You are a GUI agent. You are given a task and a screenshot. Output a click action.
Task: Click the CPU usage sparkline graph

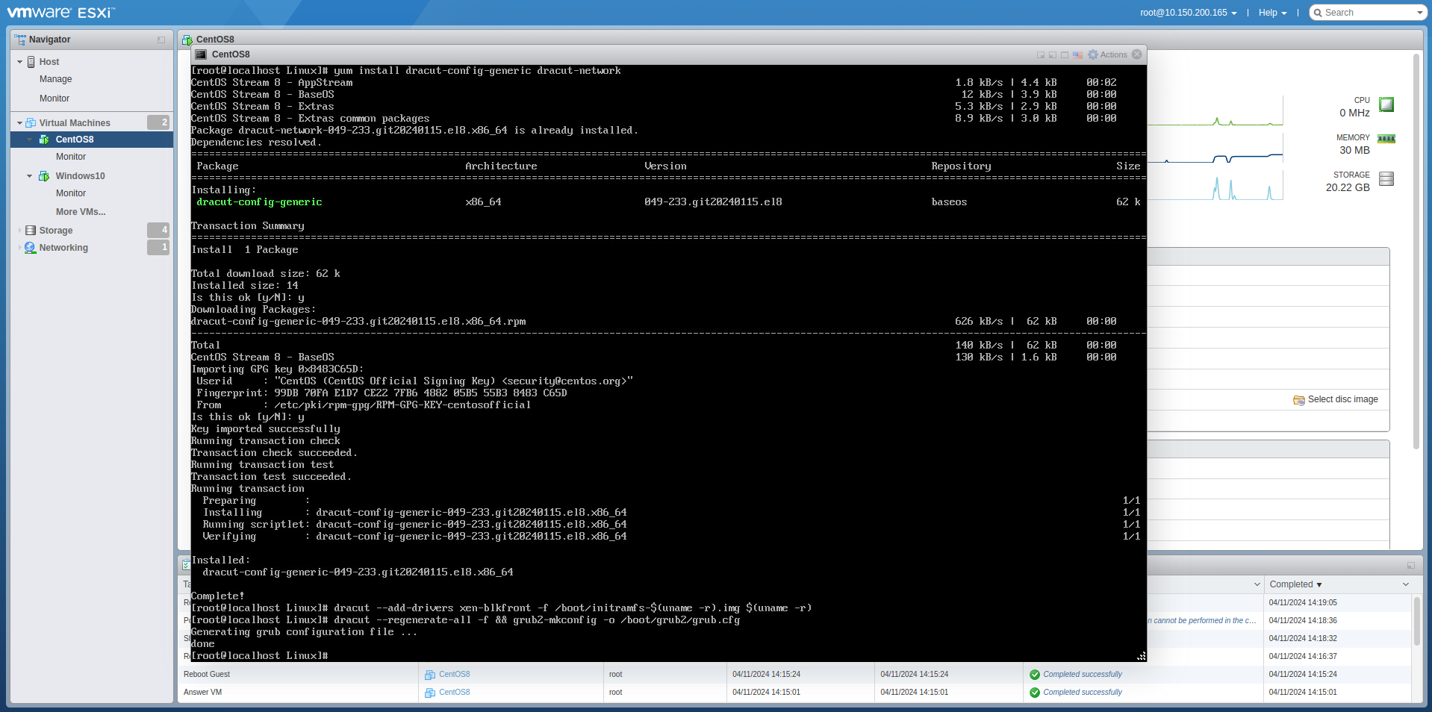pos(1215,111)
